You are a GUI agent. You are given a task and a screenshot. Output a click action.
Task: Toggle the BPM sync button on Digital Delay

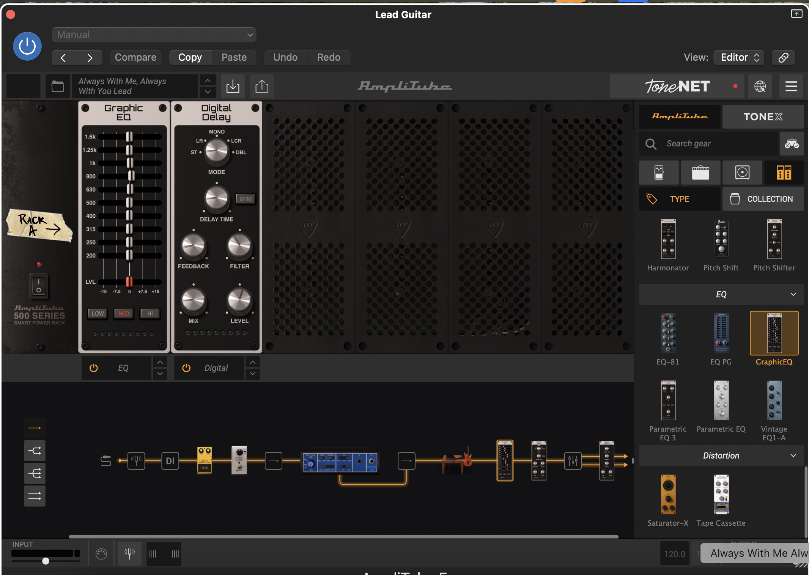pos(246,199)
